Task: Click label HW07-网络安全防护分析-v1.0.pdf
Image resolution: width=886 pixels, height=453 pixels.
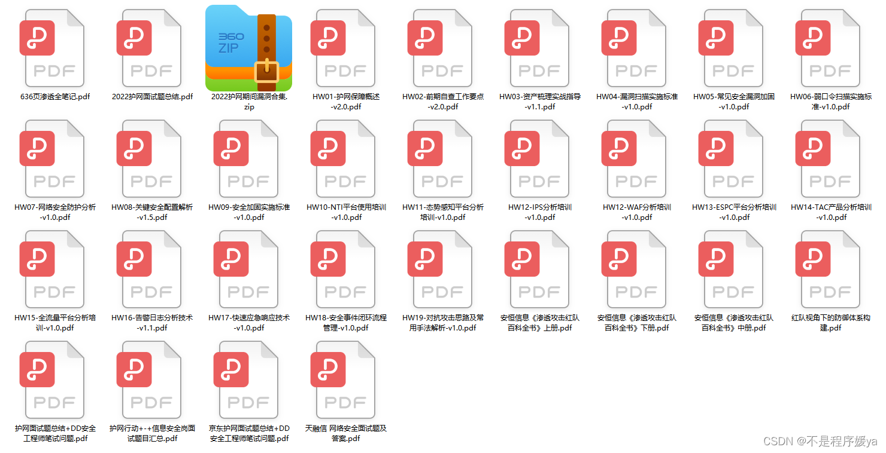Action: coord(55,212)
